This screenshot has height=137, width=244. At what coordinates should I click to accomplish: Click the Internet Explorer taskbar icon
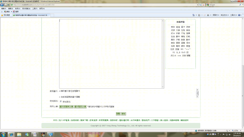[11, 134]
